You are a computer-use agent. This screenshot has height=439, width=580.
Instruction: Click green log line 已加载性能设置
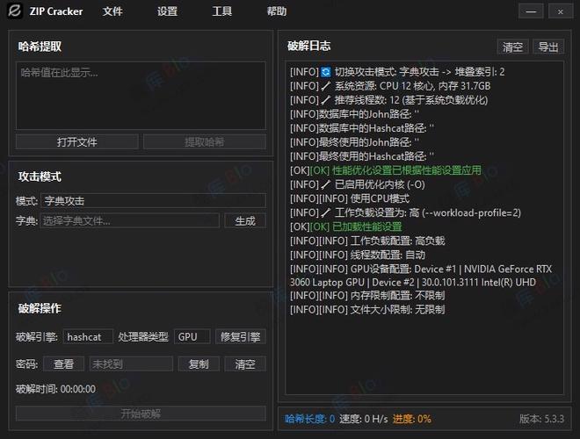coord(346,227)
